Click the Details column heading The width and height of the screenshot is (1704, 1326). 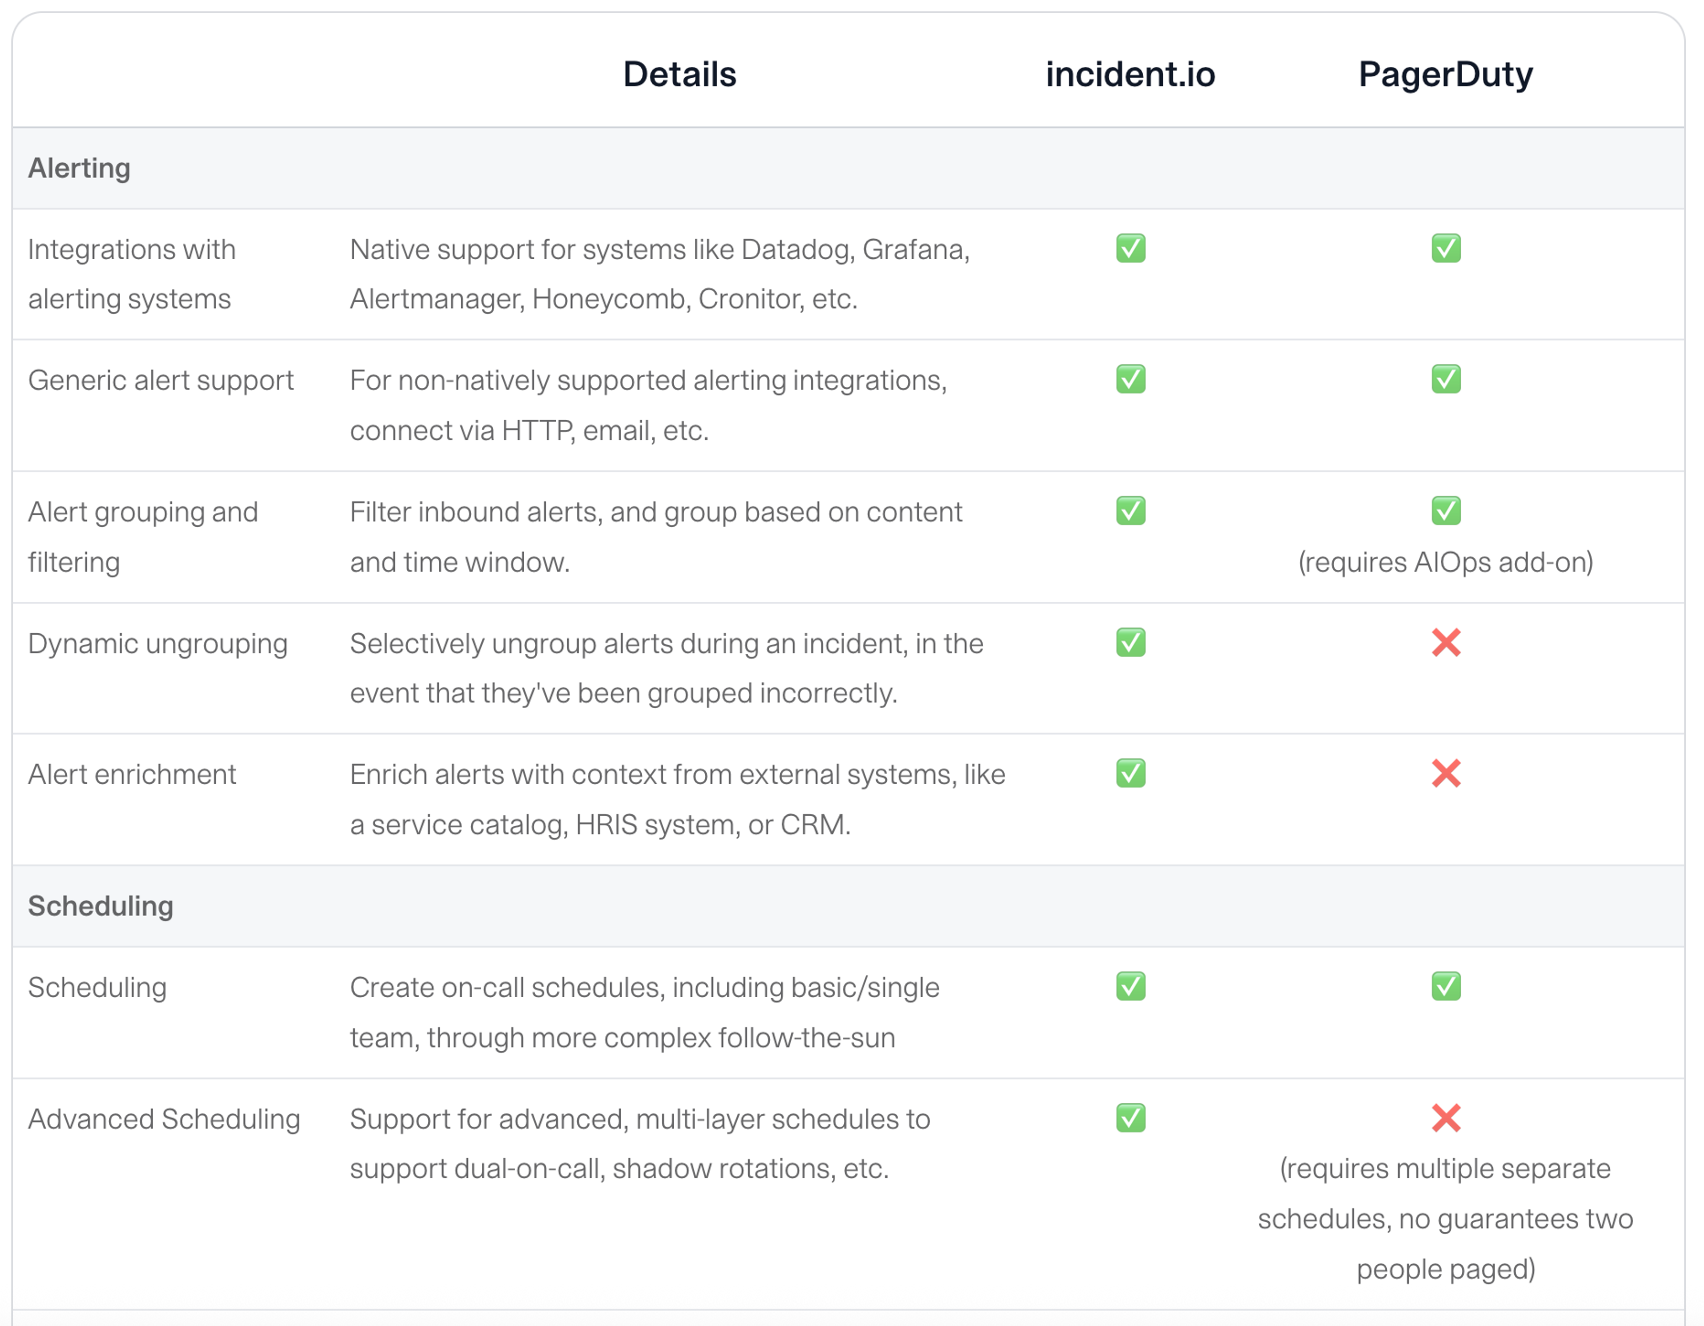pos(679,74)
